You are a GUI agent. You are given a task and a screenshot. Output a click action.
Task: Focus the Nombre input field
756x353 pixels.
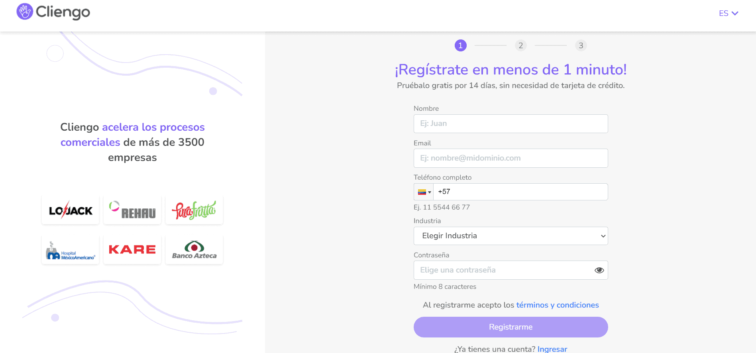pos(511,124)
